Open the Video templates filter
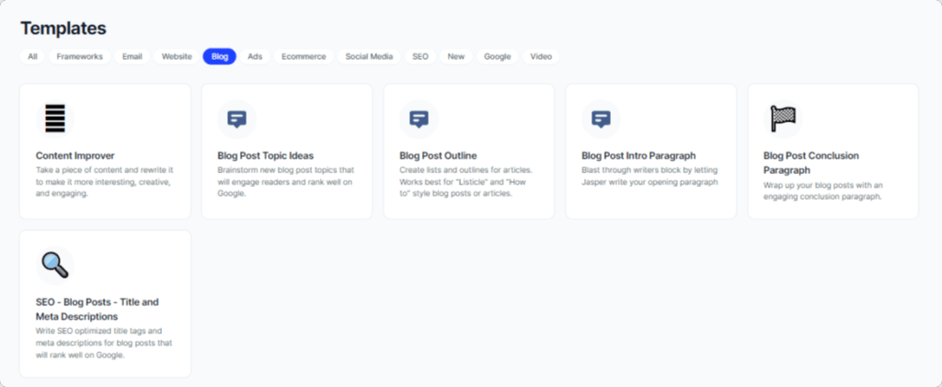Viewport: 942px width, 387px height. [x=541, y=56]
